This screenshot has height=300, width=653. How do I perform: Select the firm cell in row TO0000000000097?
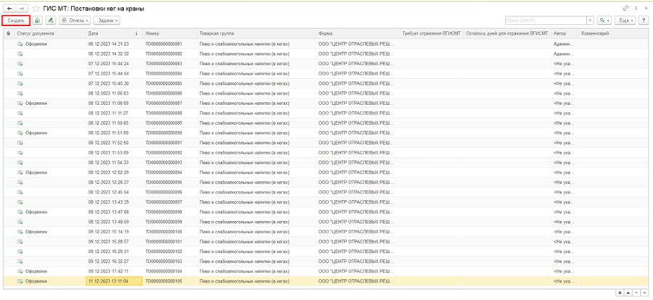[x=356, y=201]
